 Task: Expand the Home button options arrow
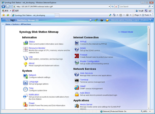117,15
